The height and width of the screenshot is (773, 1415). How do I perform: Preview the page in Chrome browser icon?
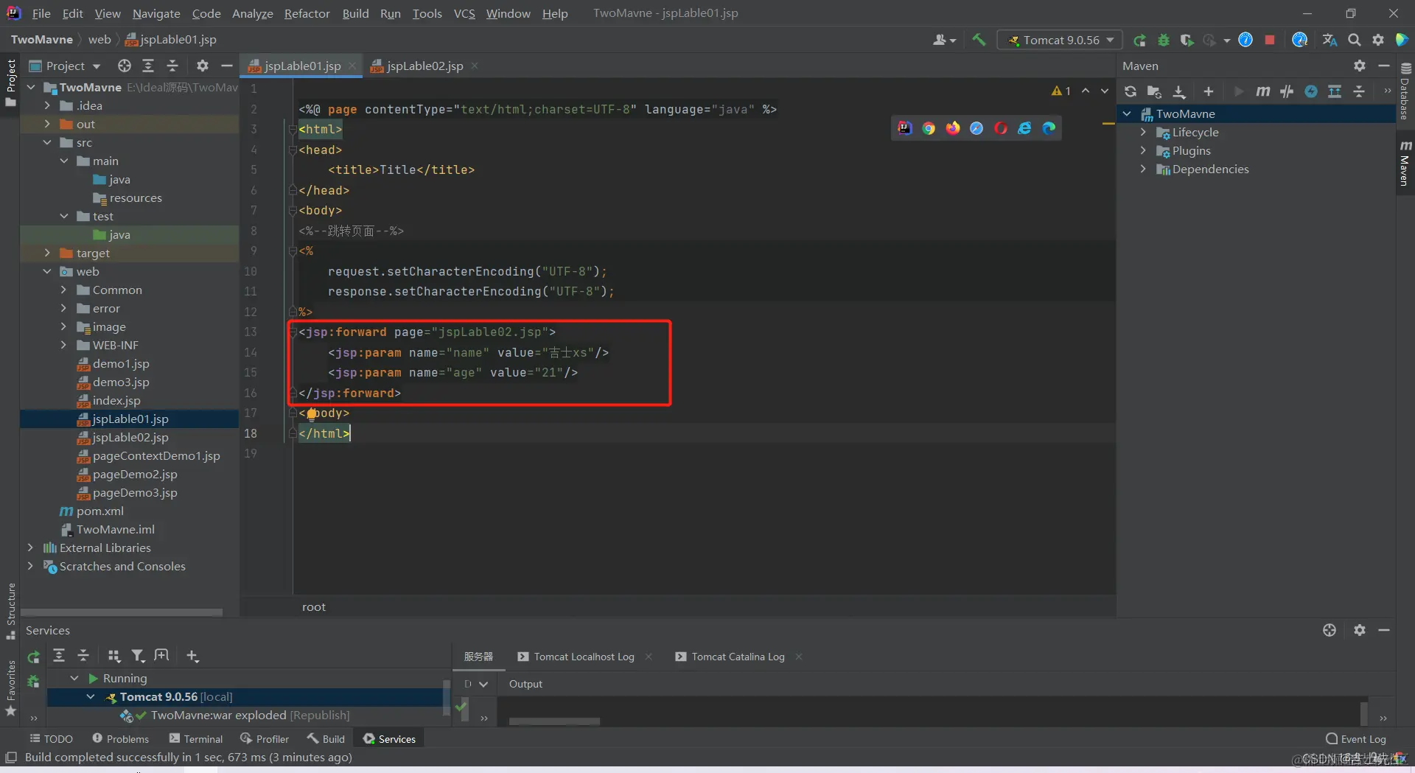pyautogui.click(x=929, y=128)
